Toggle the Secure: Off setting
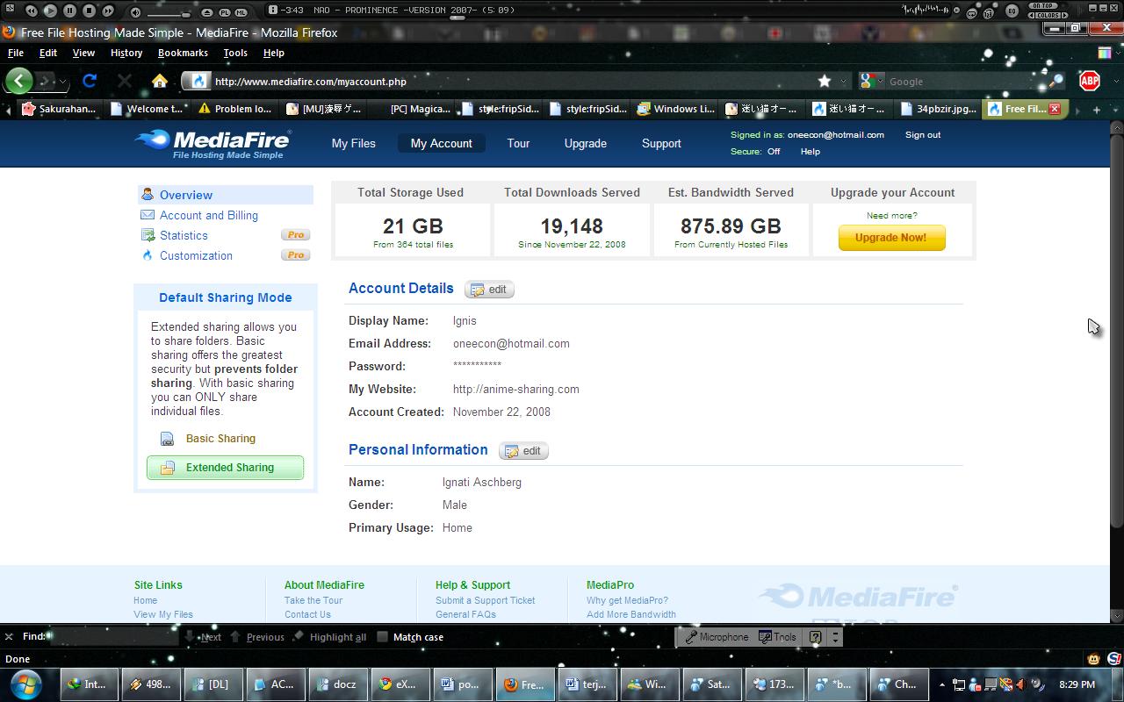 tap(774, 151)
